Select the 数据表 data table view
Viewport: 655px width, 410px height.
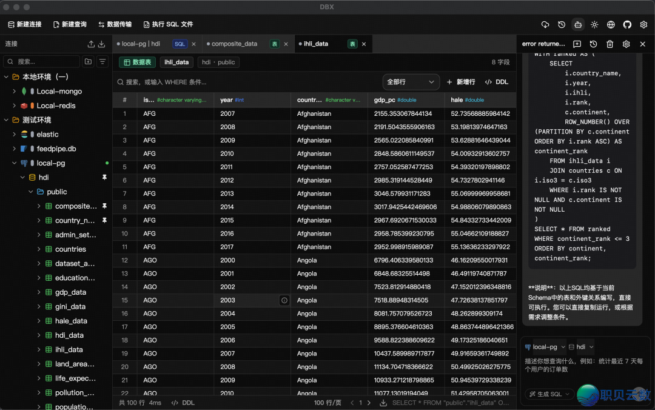[138, 62]
